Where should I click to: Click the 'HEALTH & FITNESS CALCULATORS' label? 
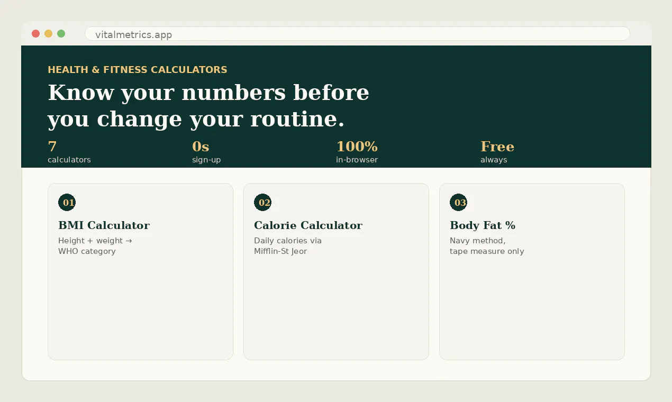[x=138, y=70]
